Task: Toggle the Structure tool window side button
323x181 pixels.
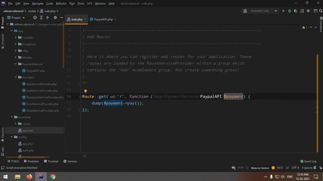Action: pos(3,41)
